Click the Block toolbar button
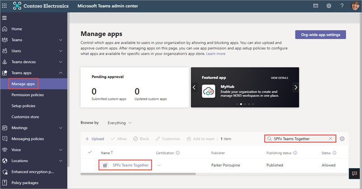362x189 pixels. tap(141, 139)
